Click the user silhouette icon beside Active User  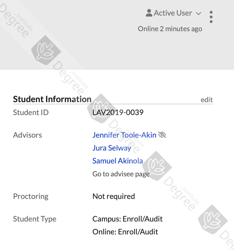click(149, 13)
